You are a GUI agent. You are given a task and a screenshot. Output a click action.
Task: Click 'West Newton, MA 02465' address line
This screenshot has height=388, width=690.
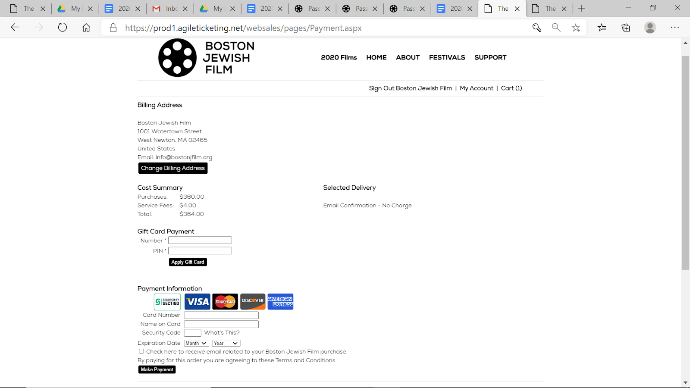point(172,140)
